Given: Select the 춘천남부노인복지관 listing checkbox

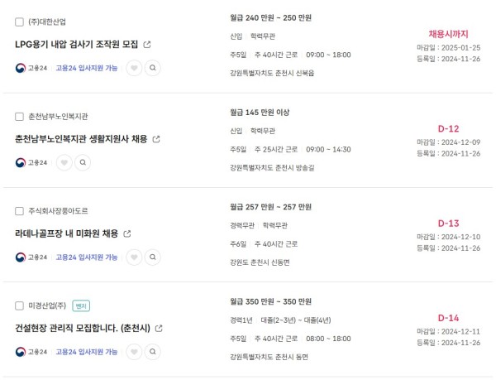Looking at the screenshot, I should point(19,117).
